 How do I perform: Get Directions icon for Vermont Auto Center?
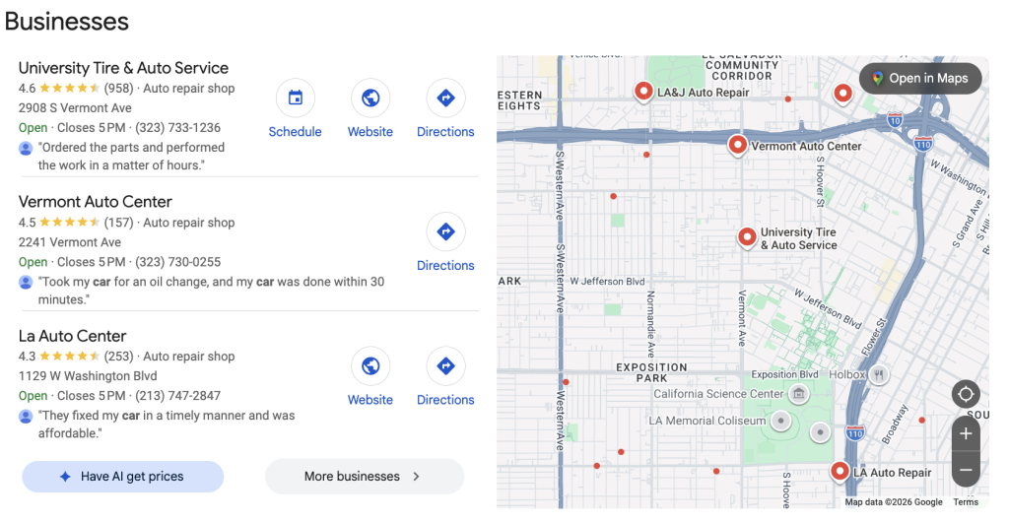point(445,231)
